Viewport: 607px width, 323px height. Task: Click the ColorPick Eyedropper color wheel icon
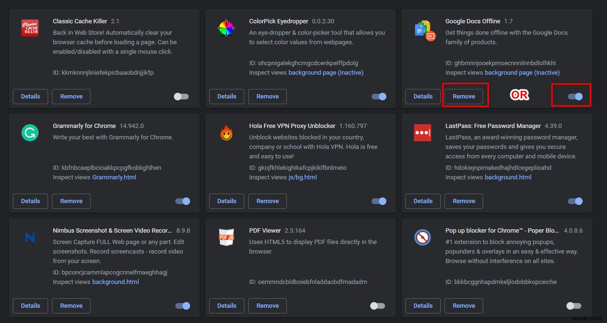coord(226,28)
